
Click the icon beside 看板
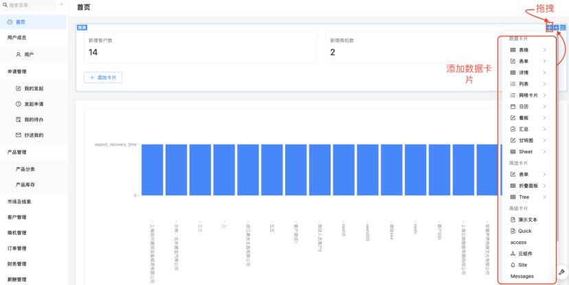coord(513,118)
